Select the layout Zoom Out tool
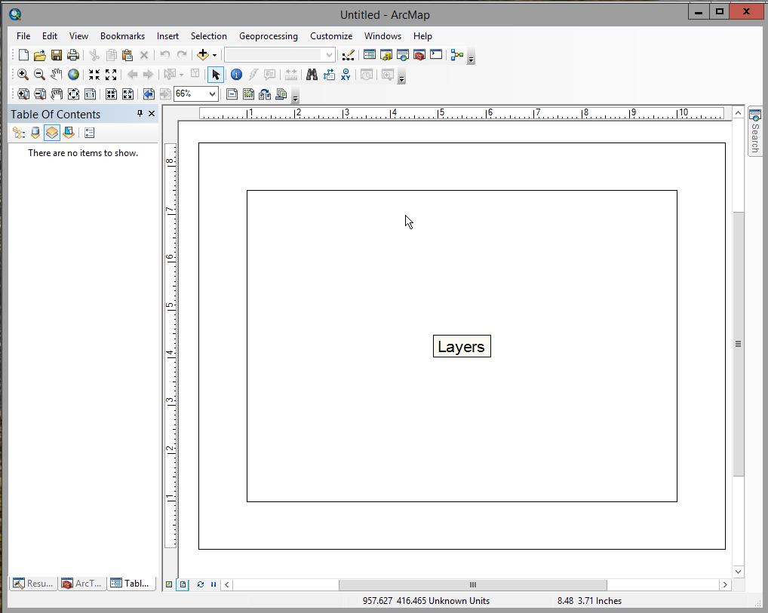The width and height of the screenshot is (768, 613). [x=40, y=94]
